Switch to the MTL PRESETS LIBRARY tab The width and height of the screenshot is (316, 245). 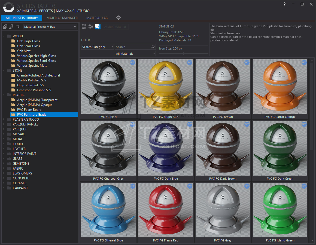pyautogui.click(x=22, y=18)
